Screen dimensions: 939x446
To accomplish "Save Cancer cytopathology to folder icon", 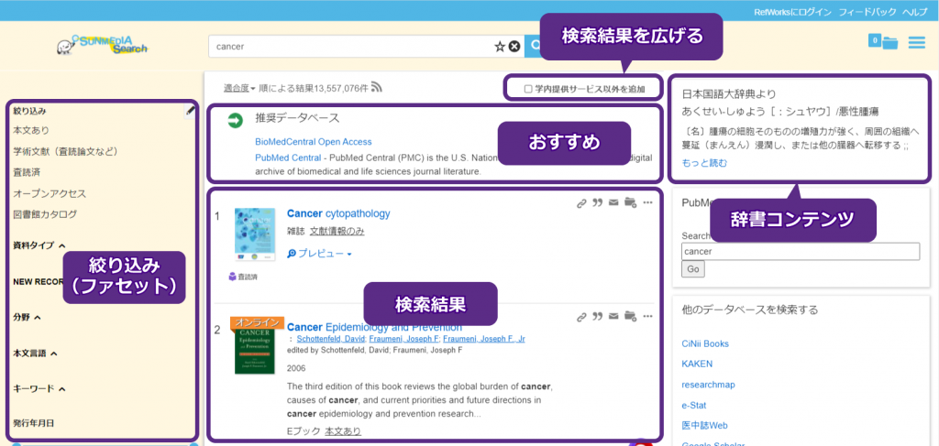I will [629, 203].
